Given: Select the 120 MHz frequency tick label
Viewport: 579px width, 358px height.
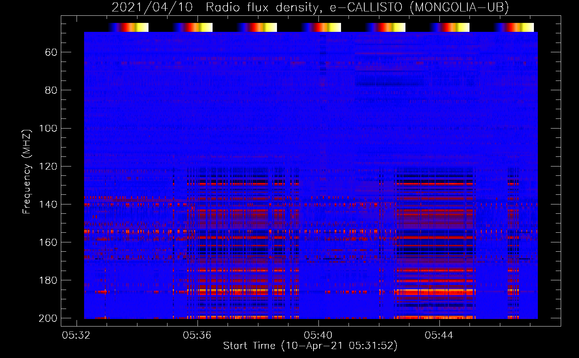Looking at the screenshot, I should click(48, 166).
